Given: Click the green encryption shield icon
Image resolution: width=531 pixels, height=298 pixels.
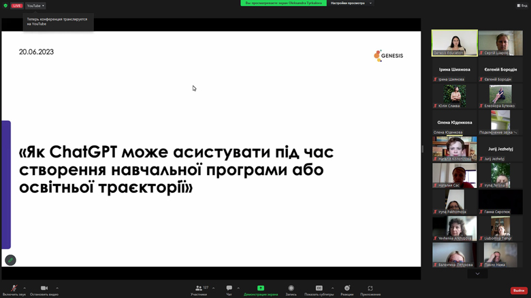Looking at the screenshot, I should pyautogui.click(x=5, y=5).
